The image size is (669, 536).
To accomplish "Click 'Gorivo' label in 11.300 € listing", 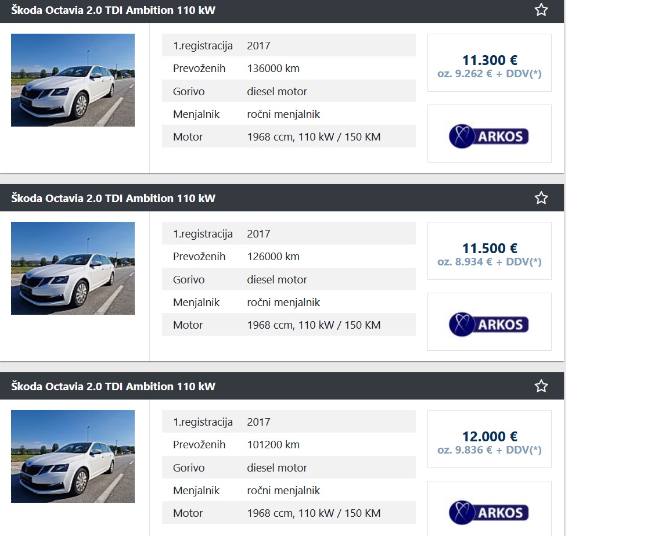I will (189, 91).
